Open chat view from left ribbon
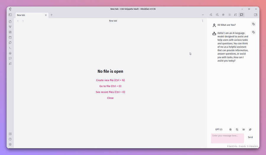Image resolution: width=266 pixels, height=155 pixels. pos(10,58)
